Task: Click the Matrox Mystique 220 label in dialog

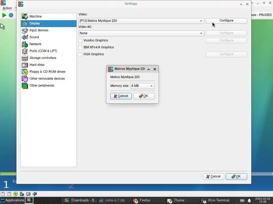Action: click(125, 77)
